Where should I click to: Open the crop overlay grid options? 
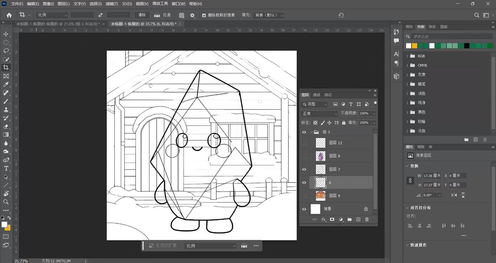tap(181, 15)
